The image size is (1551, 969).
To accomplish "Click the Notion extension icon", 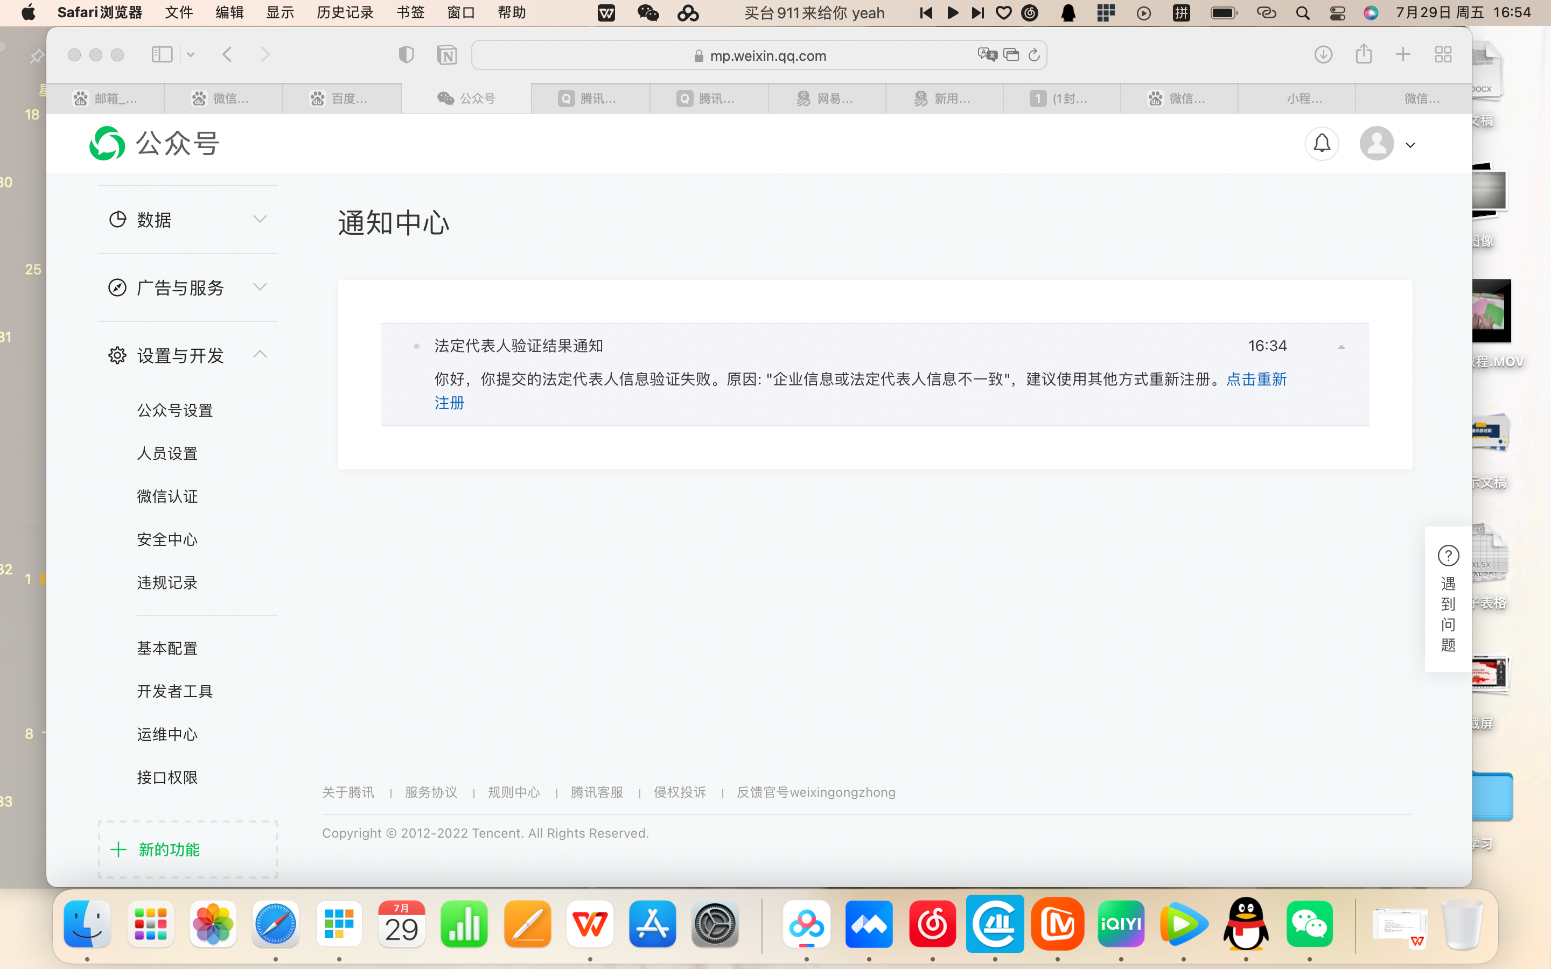I will (446, 55).
